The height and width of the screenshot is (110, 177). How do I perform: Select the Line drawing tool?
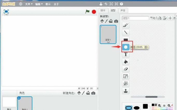point(126,32)
